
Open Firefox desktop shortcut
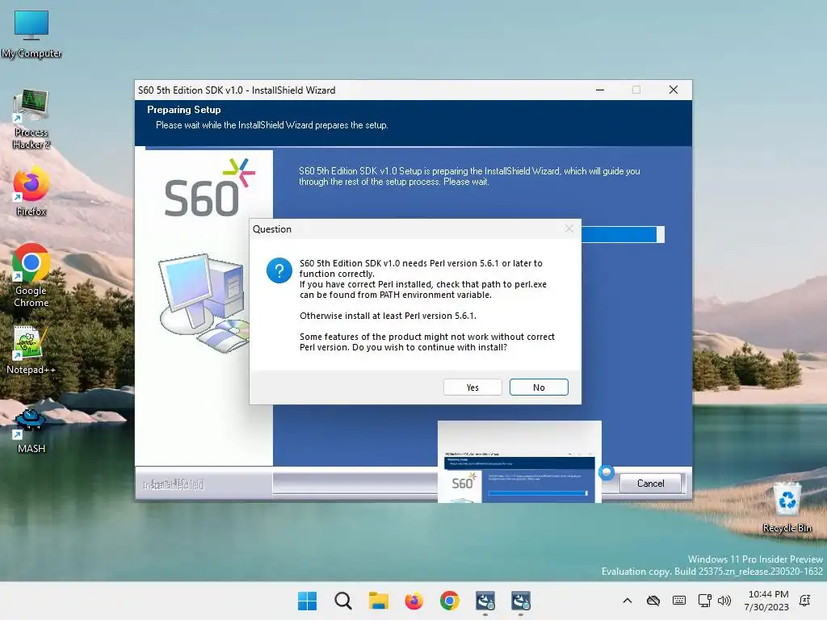[31, 191]
